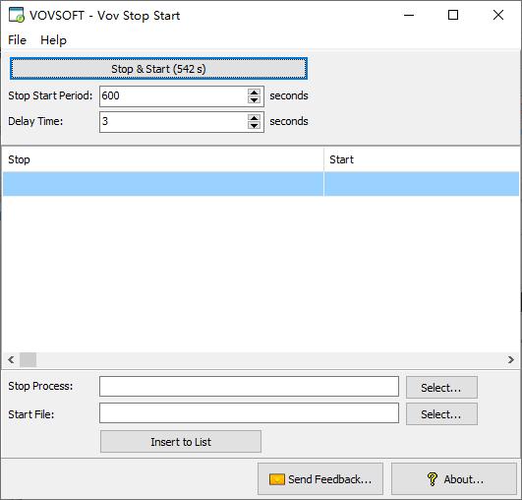Open the Help menu
Image resolution: width=522 pixels, height=500 pixels.
pyautogui.click(x=53, y=40)
